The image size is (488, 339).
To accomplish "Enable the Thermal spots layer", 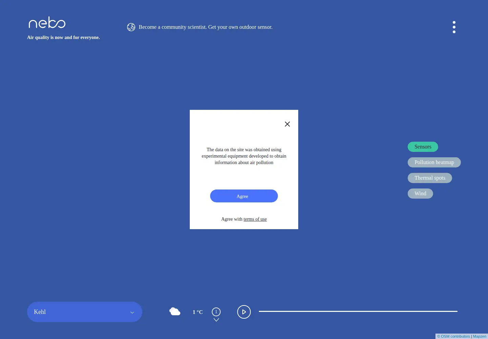I will 430,178.
